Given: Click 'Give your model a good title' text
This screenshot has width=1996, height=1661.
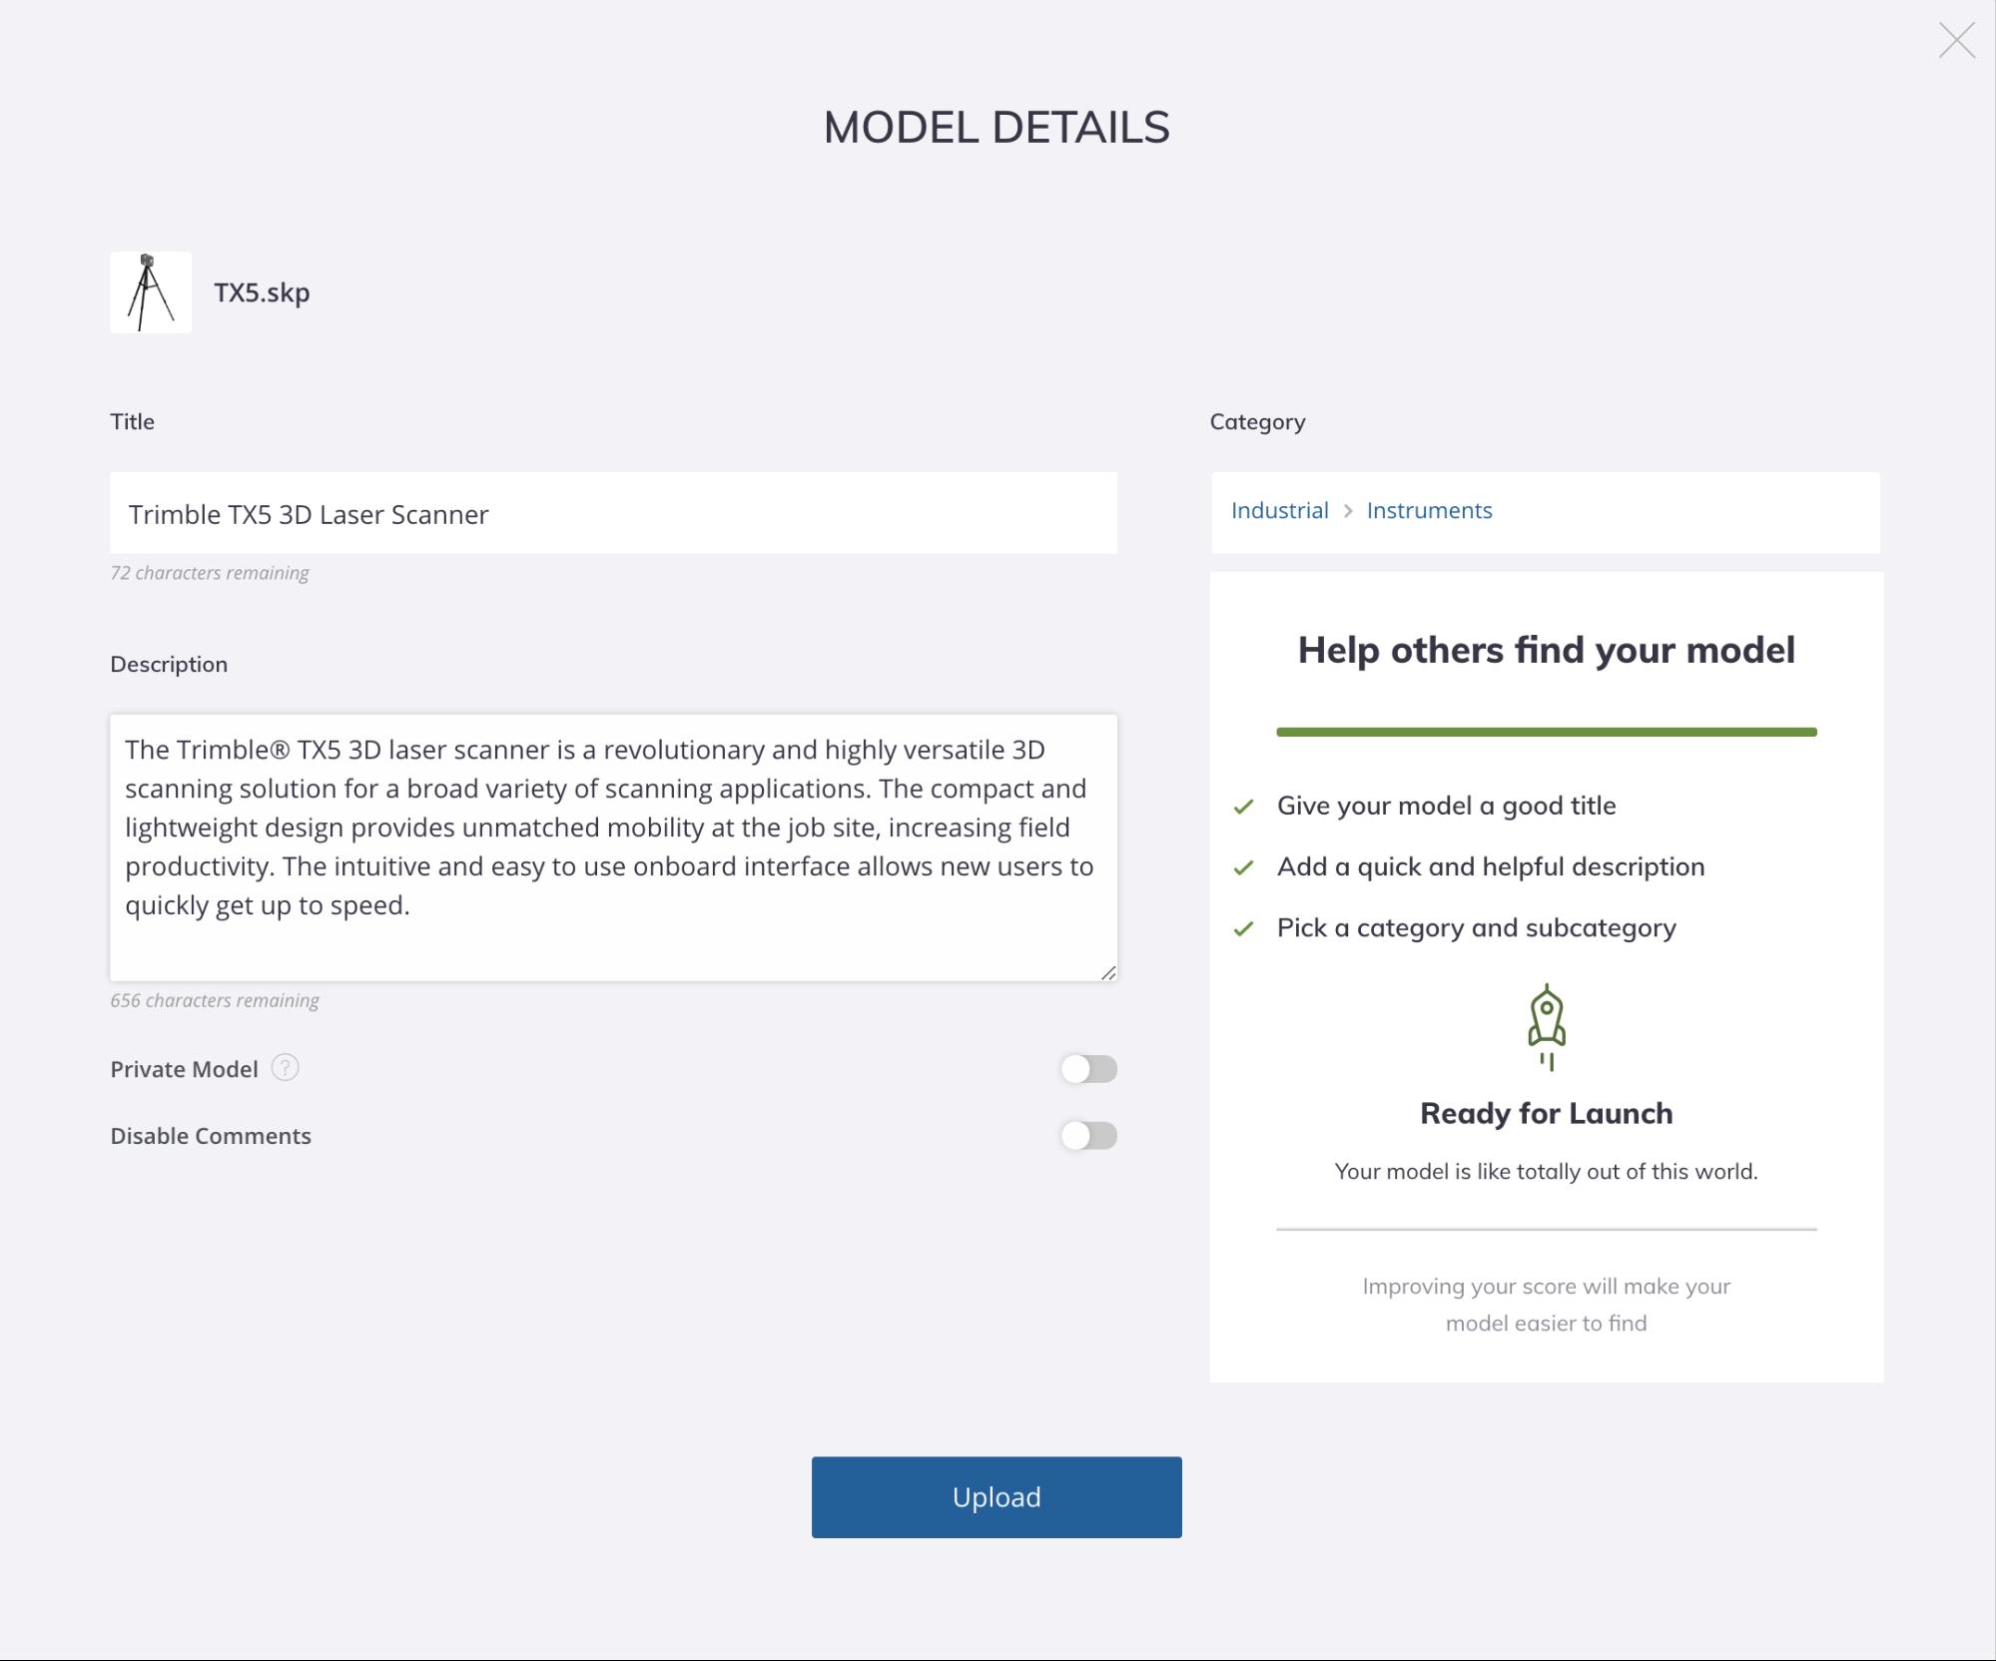Looking at the screenshot, I should pos(1446,806).
